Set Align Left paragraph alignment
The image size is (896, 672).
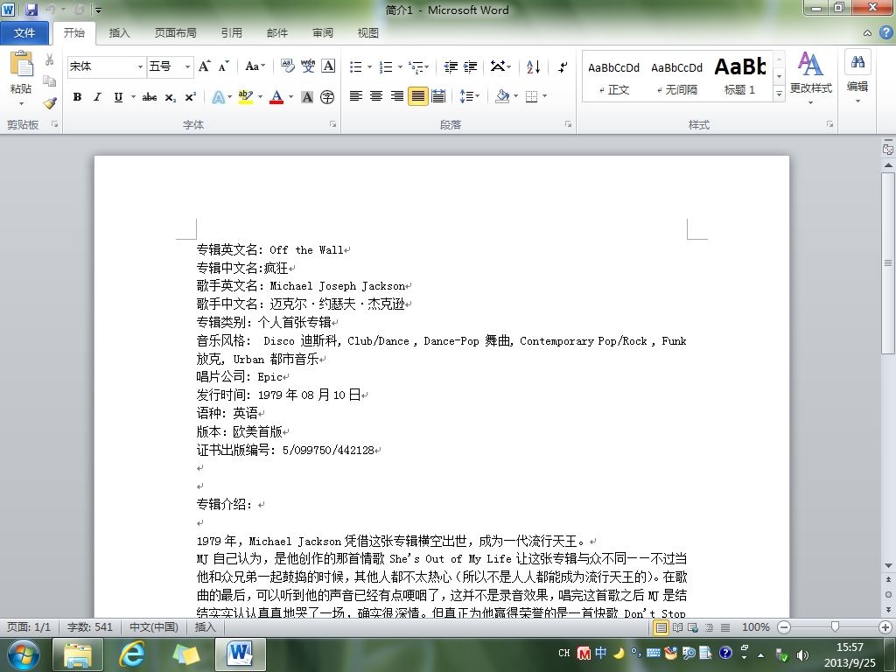click(x=355, y=96)
